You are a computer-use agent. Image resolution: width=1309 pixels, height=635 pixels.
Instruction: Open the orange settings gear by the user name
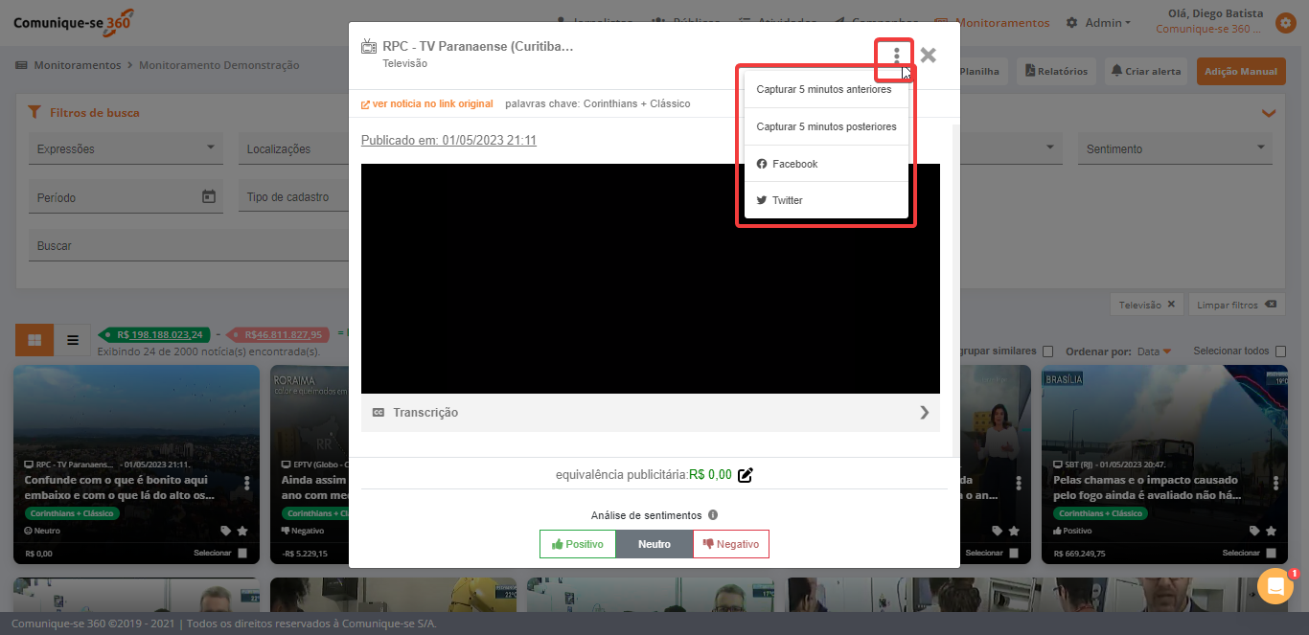click(x=1285, y=21)
